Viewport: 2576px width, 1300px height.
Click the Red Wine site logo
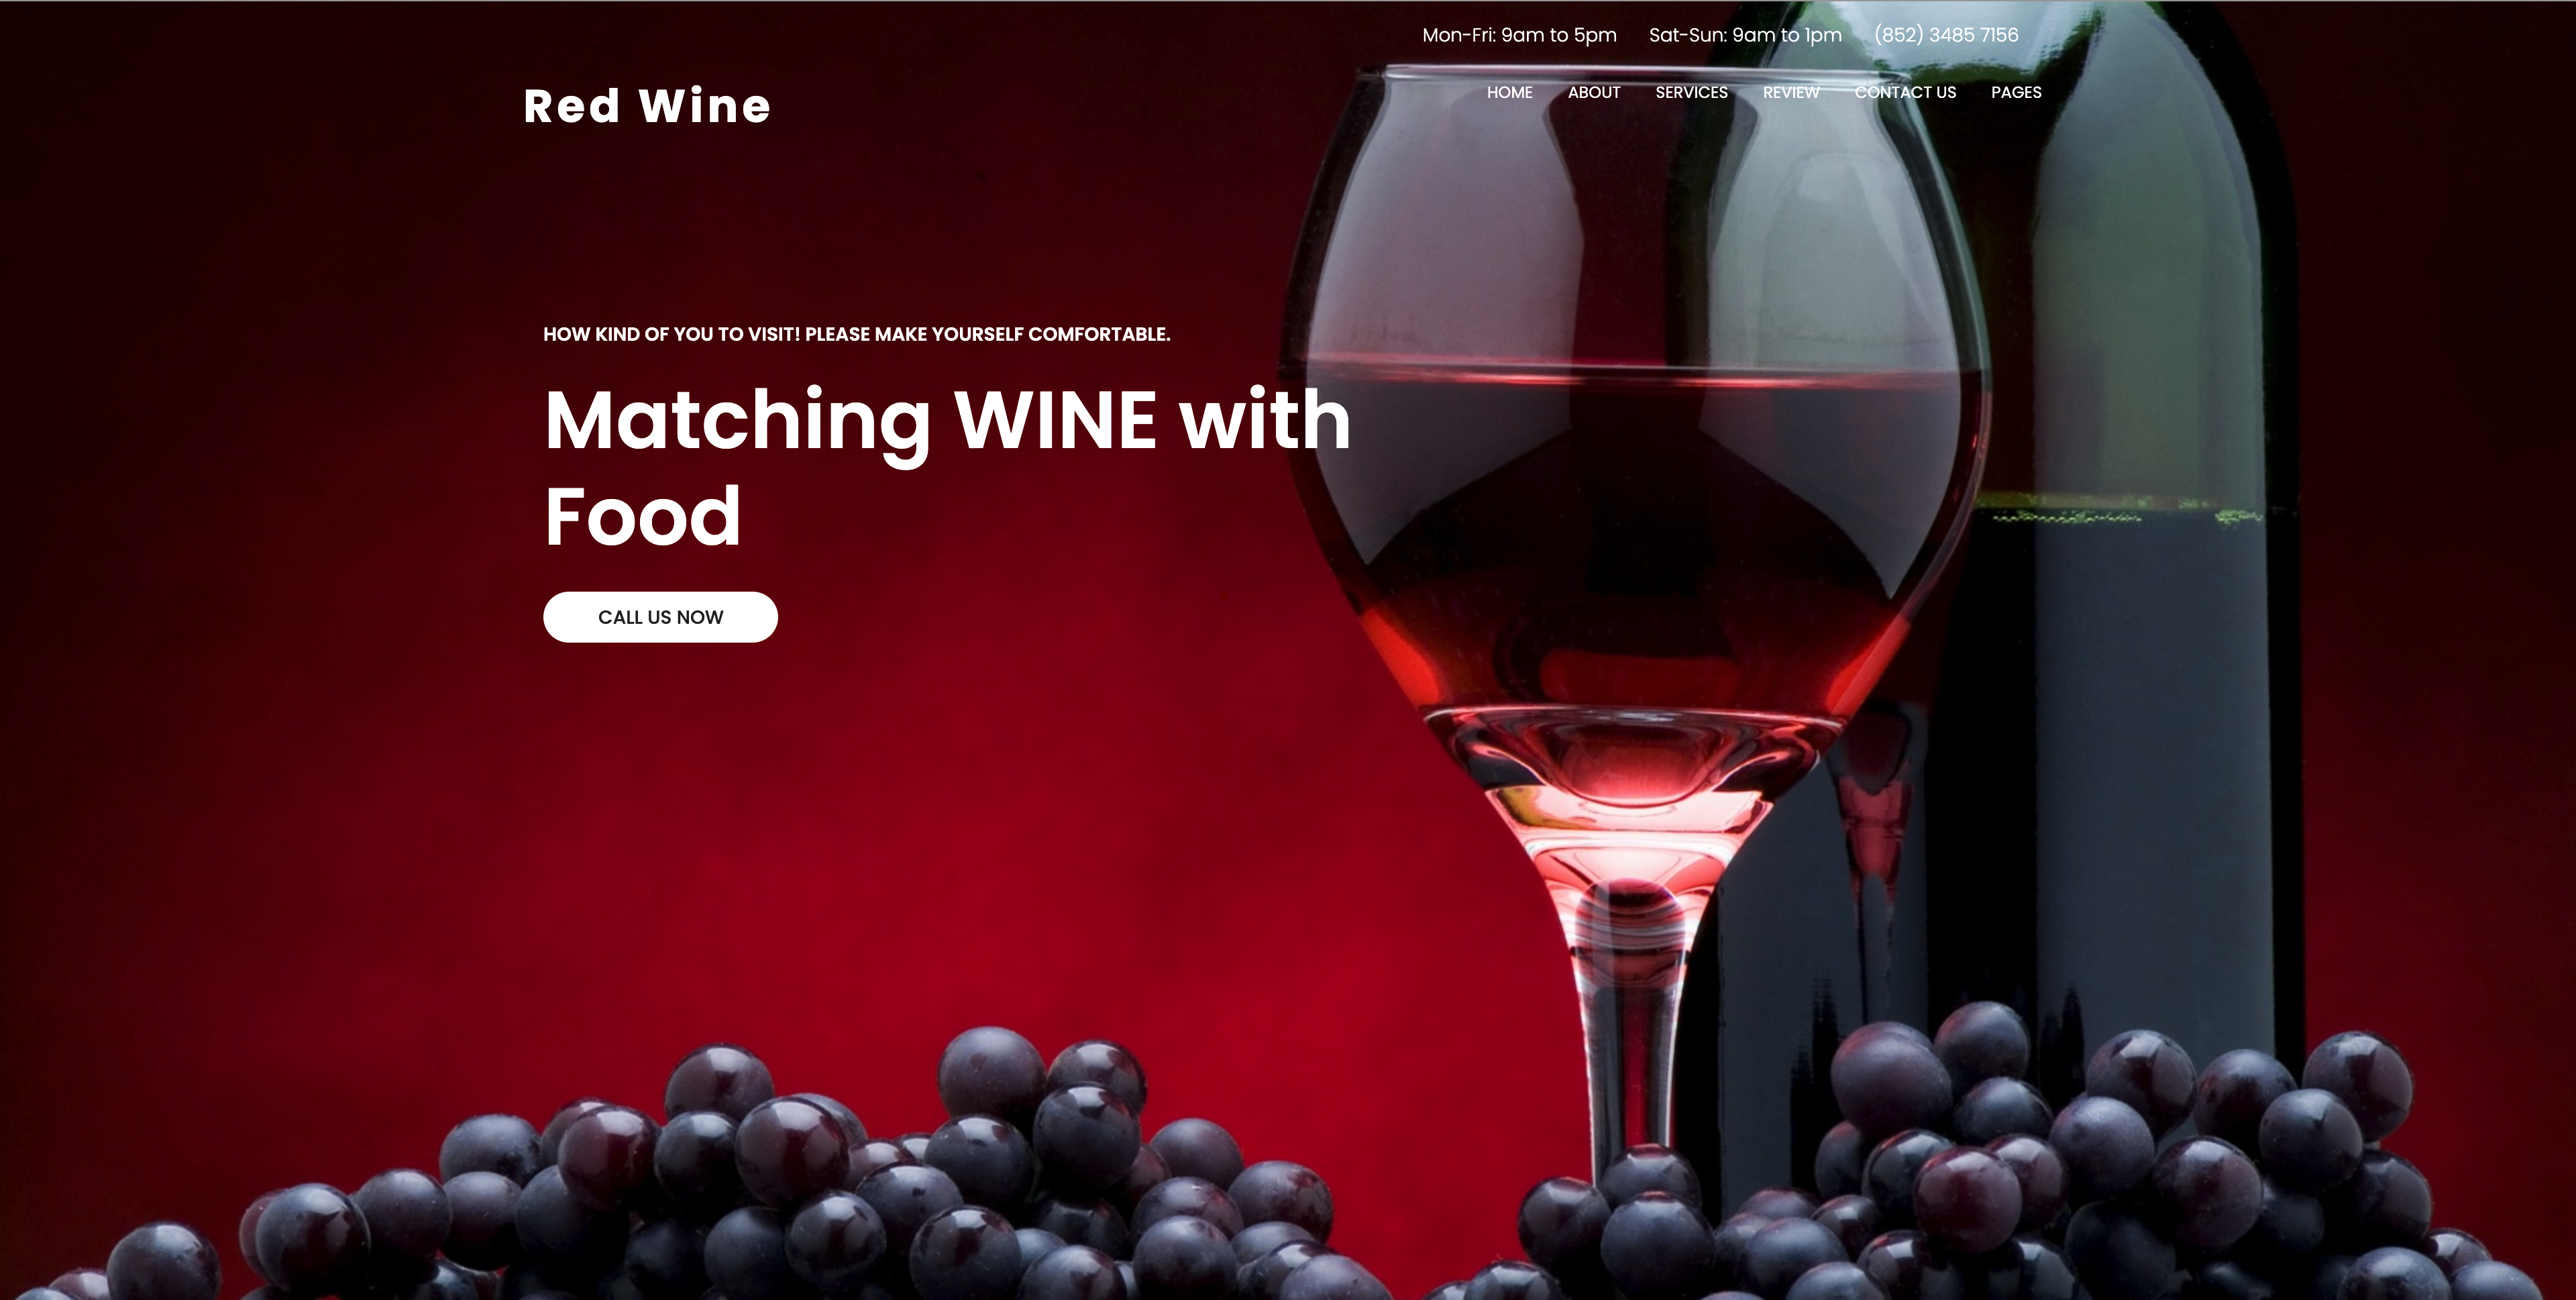tap(647, 106)
